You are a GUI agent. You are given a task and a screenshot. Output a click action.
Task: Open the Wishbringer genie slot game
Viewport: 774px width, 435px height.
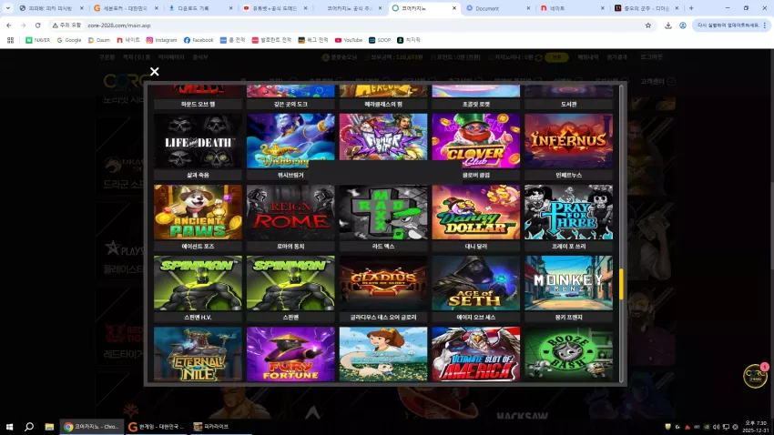pyautogui.click(x=290, y=141)
